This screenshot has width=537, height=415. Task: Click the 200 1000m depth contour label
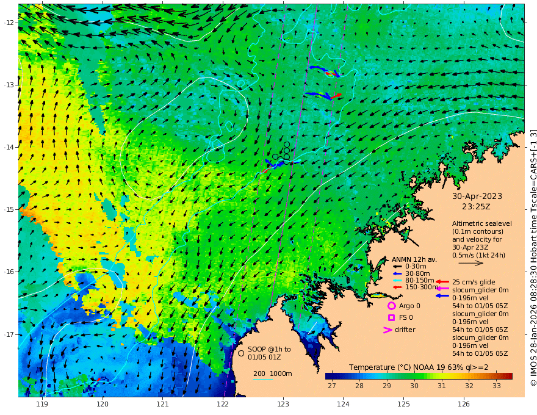click(x=273, y=374)
